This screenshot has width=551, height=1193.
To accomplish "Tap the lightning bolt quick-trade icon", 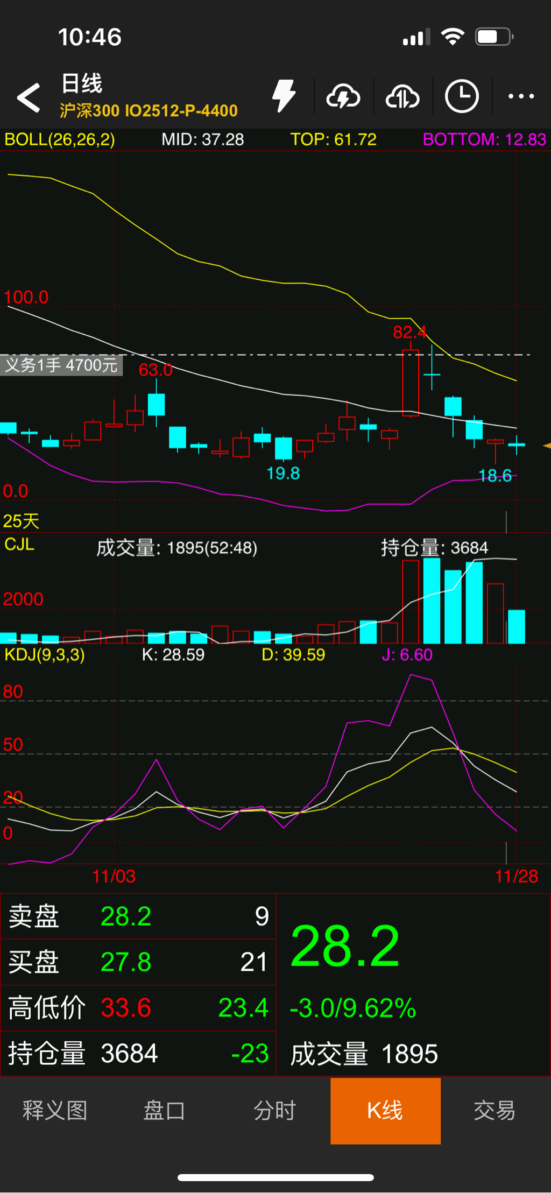I will (284, 96).
